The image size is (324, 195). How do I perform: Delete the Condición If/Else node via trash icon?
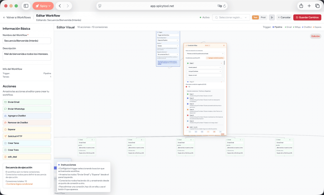(224, 45)
